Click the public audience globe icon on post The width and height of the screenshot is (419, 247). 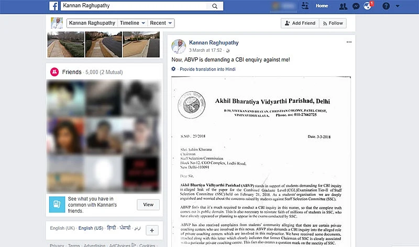228,51
